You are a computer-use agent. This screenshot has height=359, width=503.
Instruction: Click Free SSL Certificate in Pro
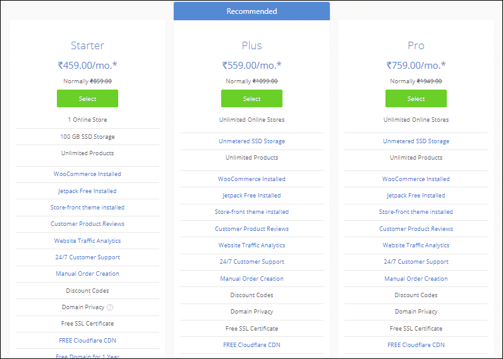416,329
